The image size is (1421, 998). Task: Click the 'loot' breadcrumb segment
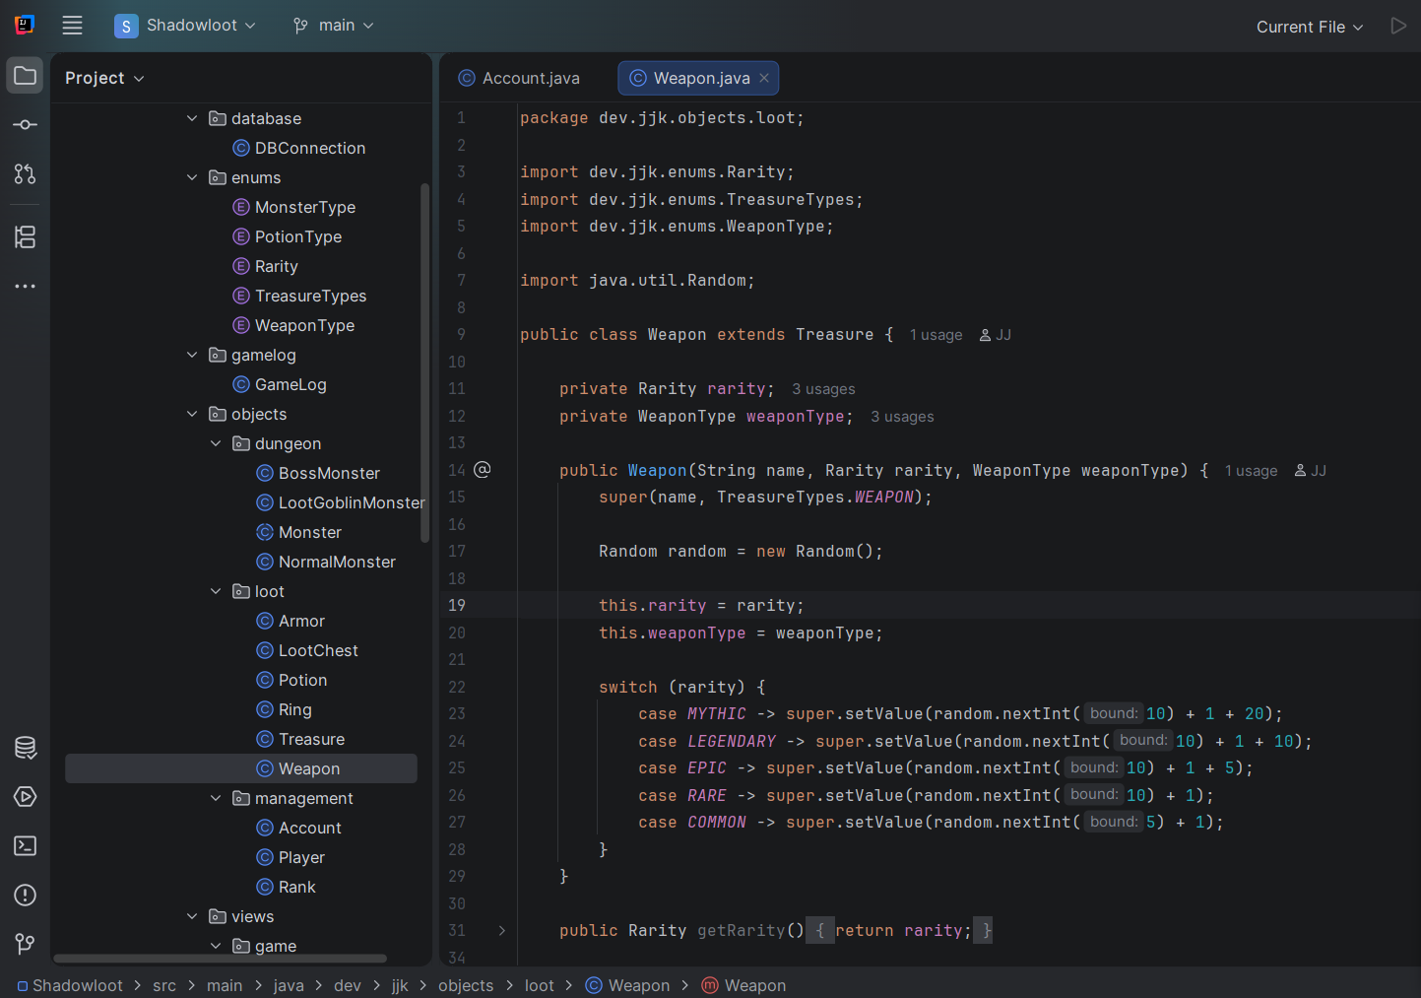point(539,985)
